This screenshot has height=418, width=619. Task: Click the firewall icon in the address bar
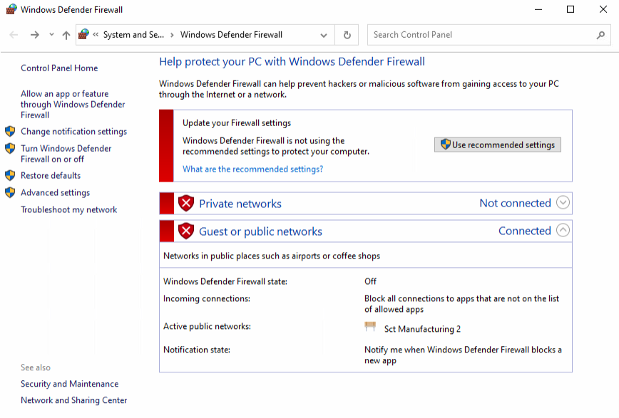[83, 34]
